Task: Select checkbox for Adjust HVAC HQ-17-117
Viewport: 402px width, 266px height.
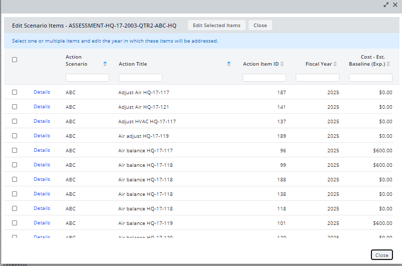Action: pyautogui.click(x=15, y=121)
